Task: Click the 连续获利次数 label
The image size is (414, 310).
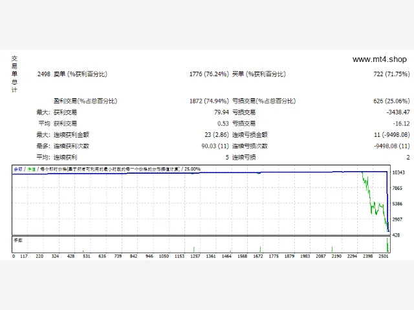Action: coord(71,146)
